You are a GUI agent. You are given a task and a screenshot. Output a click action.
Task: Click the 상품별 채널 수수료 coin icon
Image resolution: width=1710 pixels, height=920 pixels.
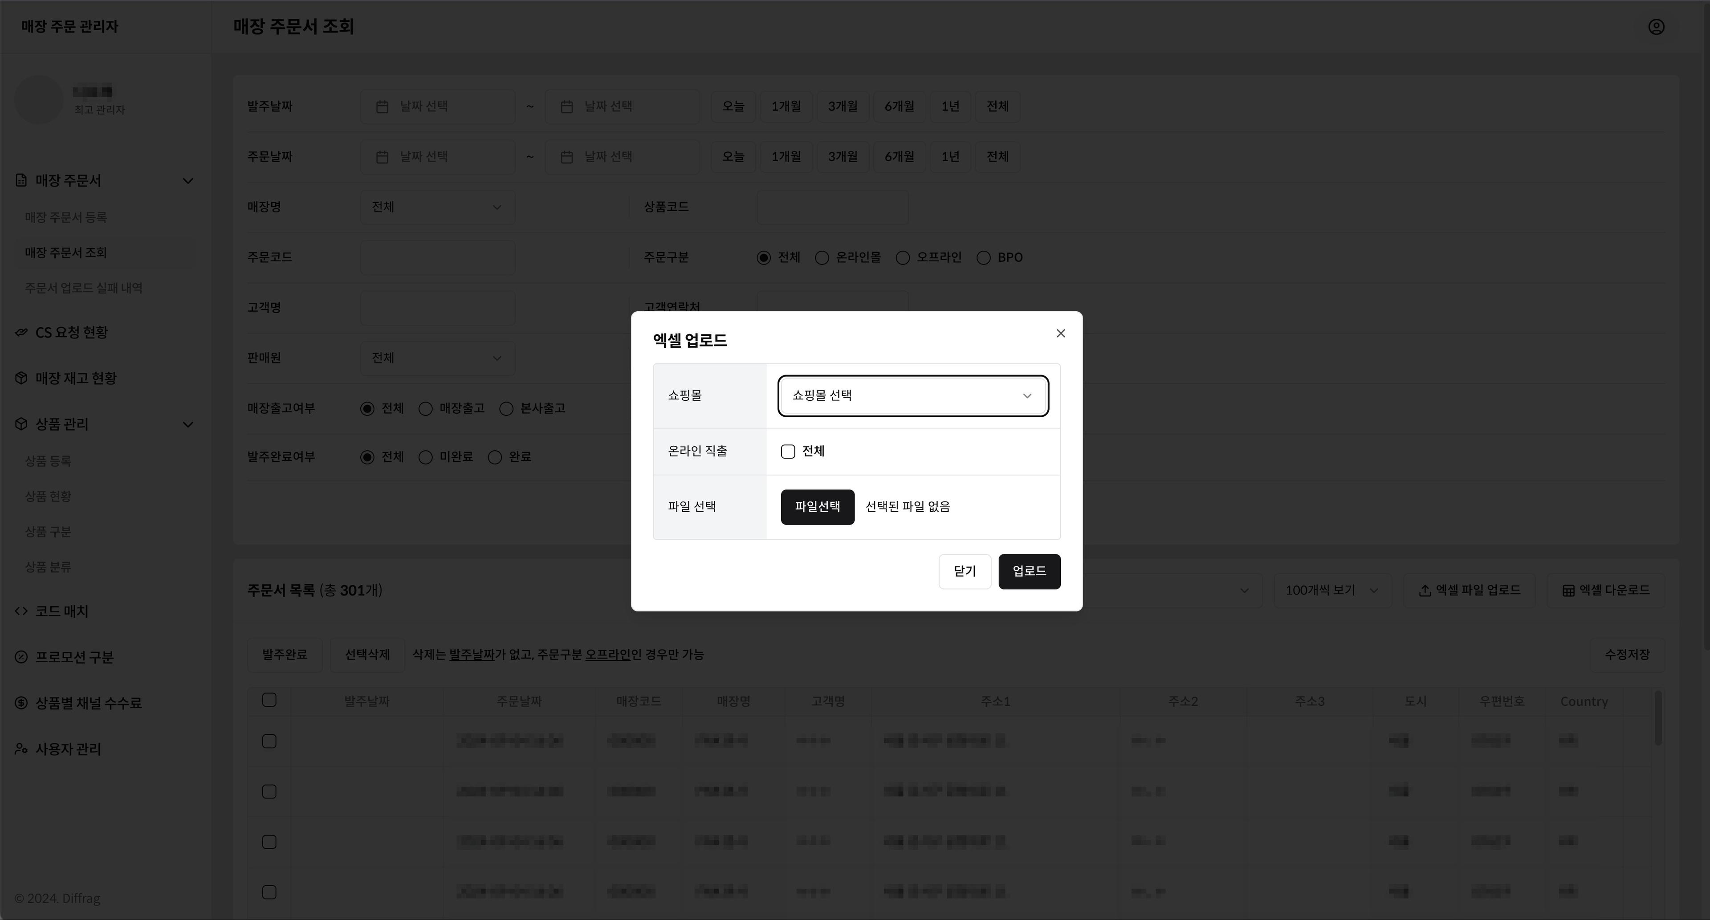pos(21,703)
